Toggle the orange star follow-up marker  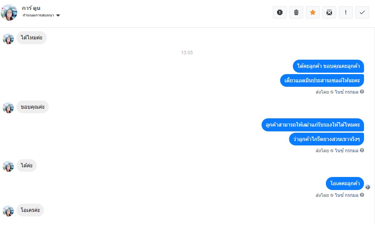[312, 12]
